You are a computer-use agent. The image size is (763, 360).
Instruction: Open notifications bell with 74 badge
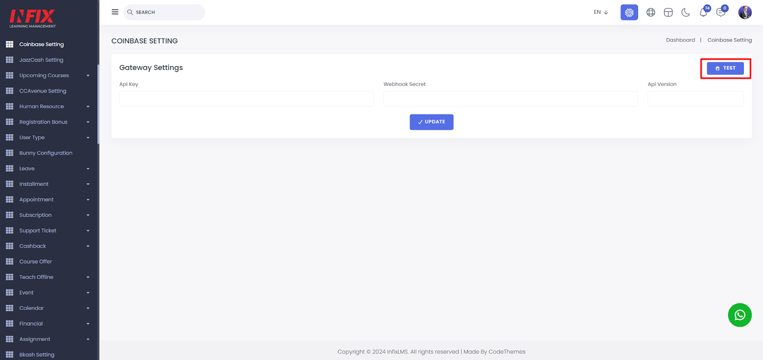[704, 12]
